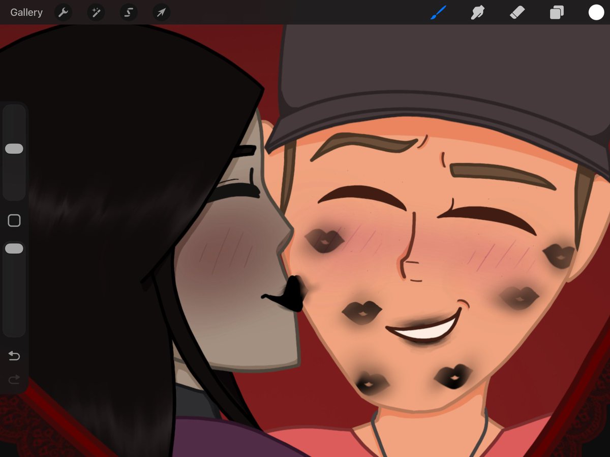
Task: Activate the Transform arrow tool
Action: click(161, 12)
